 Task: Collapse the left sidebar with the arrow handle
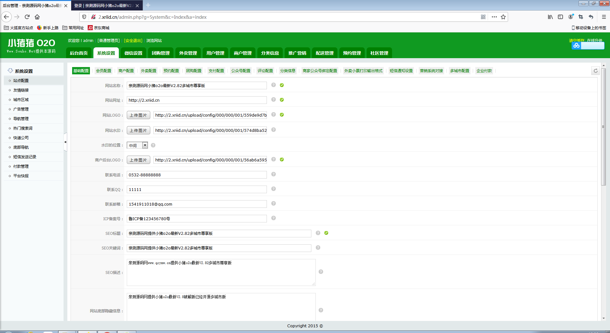coord(65,142)
